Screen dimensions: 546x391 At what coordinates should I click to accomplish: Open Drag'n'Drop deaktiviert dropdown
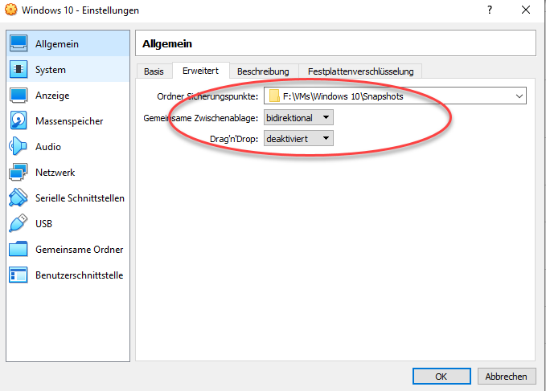pyautogui.click(x=298, y=138)
